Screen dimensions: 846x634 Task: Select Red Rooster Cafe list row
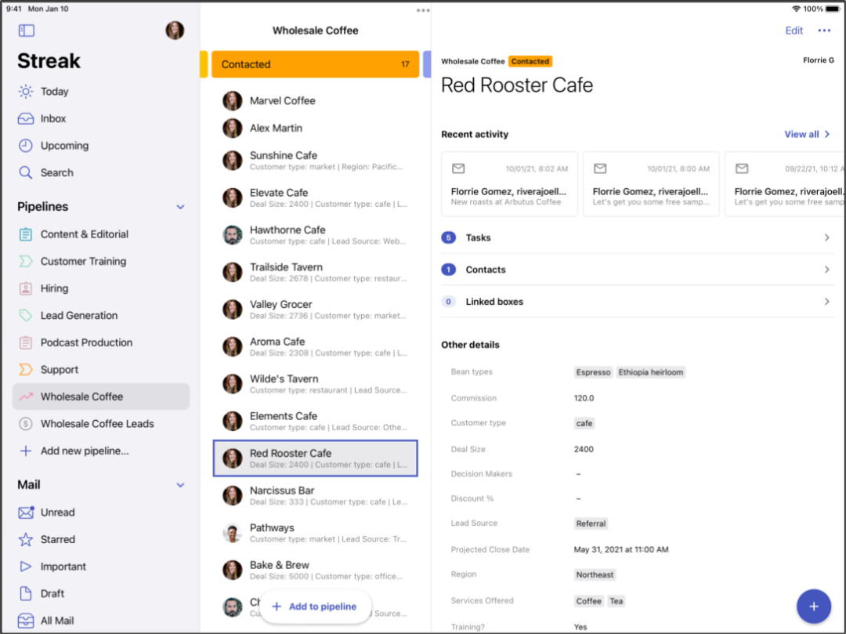tap(315, 458)
